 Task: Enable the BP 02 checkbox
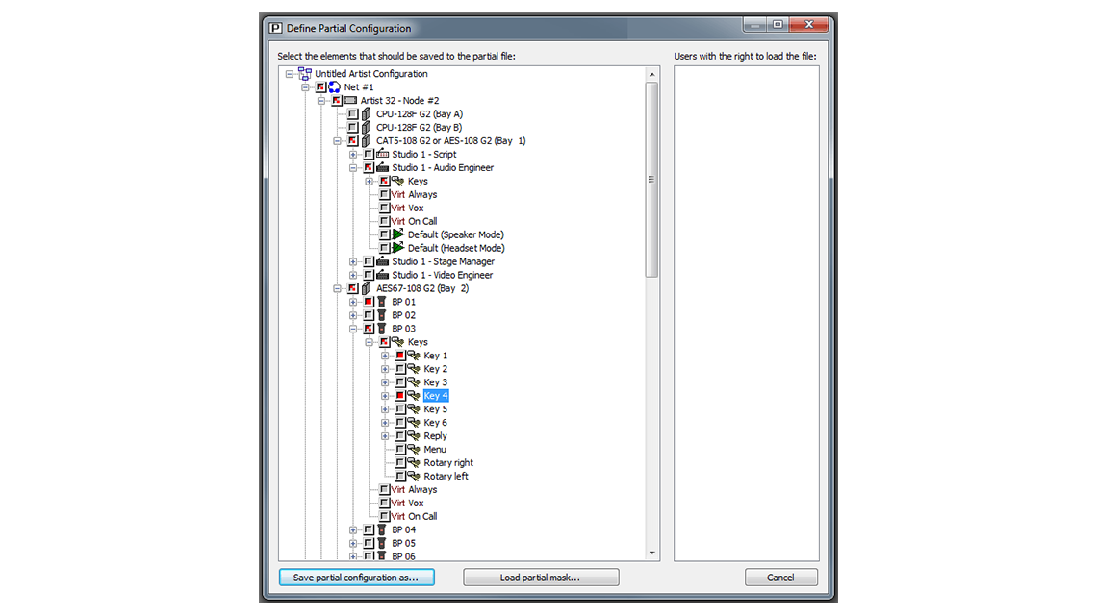click(368, 315)
